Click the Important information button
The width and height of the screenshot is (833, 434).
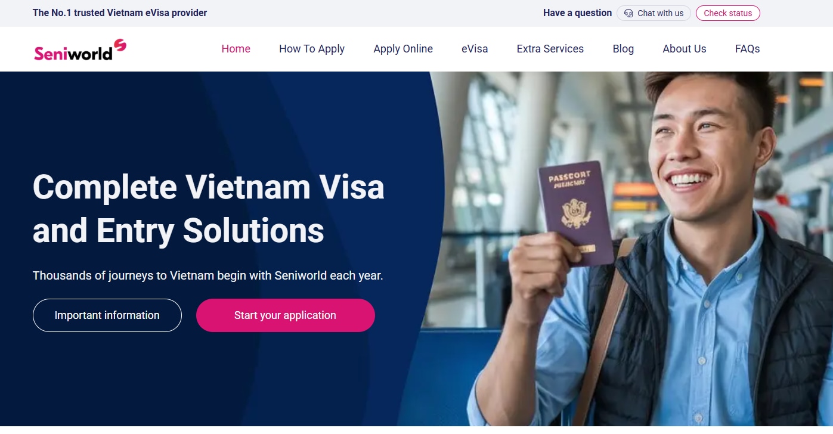107,315
